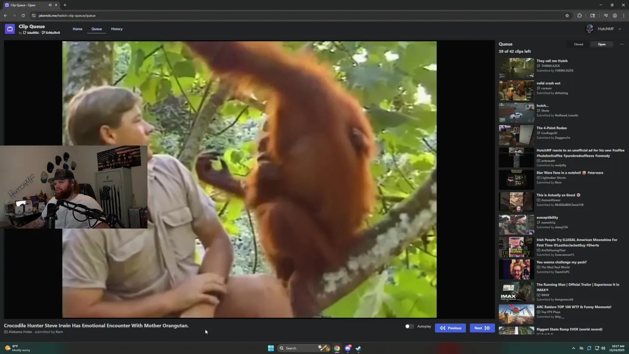This screenshot has height=354, width=629.
Task: Click the Previous clip button
Action: [x=451, y=328]
